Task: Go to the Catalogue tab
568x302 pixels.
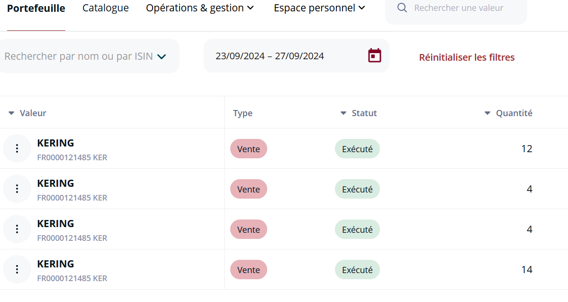Action: [106, 8]
